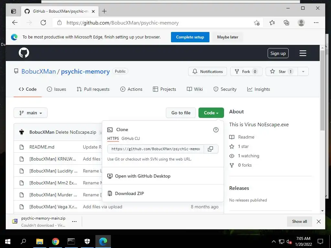Viewport: 331px width, 248px height.
Task: Open the Collections icon
Action: point(286,23)
